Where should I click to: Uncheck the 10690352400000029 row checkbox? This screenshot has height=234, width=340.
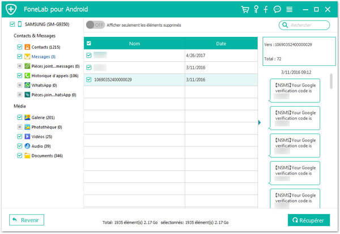click(89, 80)
